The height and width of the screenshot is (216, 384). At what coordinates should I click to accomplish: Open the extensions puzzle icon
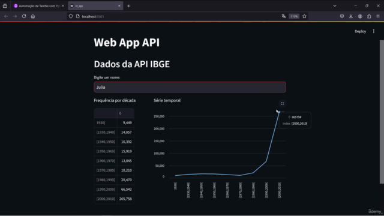point(369,16)
